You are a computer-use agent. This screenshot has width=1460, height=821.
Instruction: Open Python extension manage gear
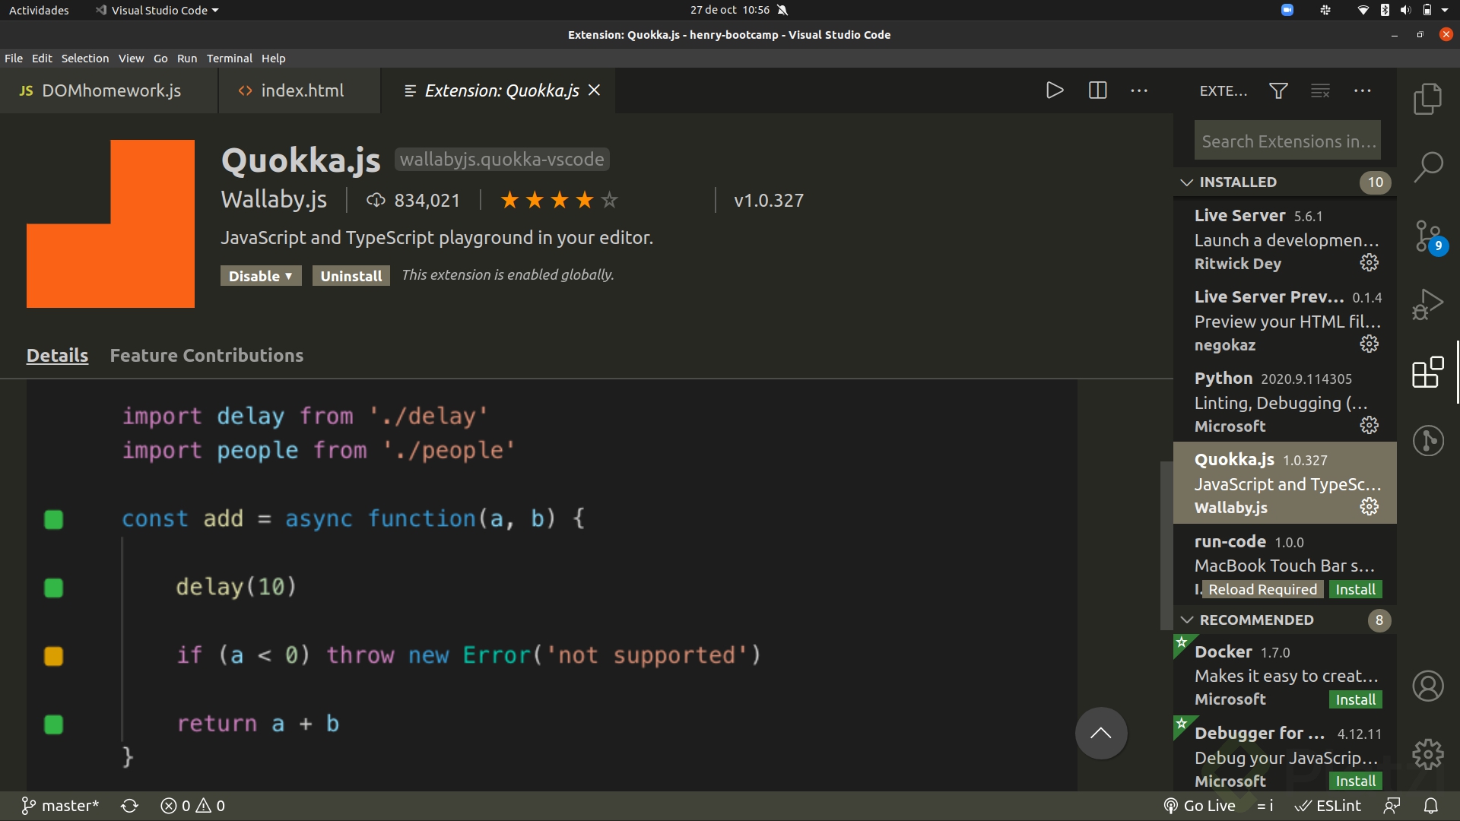[x=1369, y=426]
